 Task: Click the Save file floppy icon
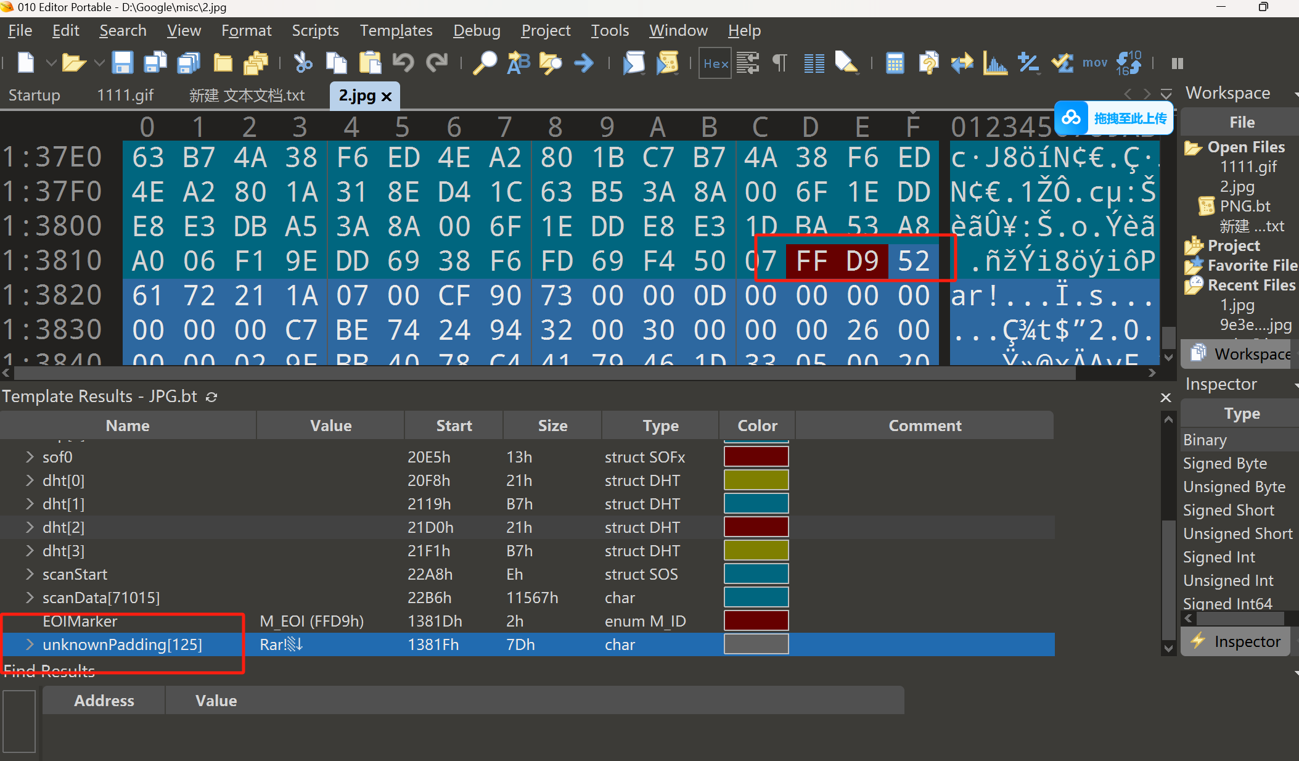point(122,63)
